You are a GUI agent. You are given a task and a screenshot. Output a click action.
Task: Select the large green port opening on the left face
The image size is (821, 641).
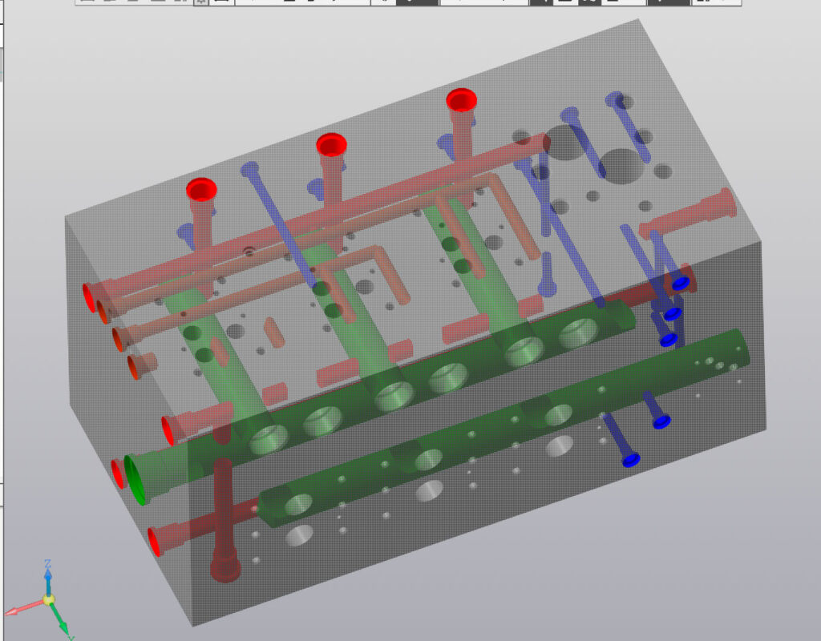136,478
